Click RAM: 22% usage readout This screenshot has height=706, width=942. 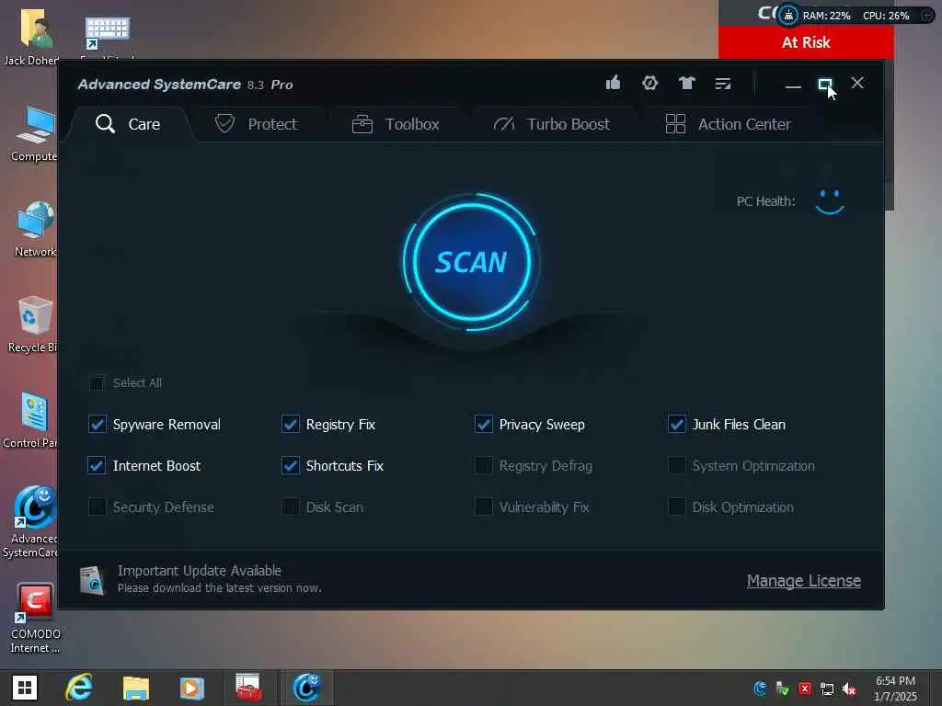pyautogui.click(x=827, y=16)
